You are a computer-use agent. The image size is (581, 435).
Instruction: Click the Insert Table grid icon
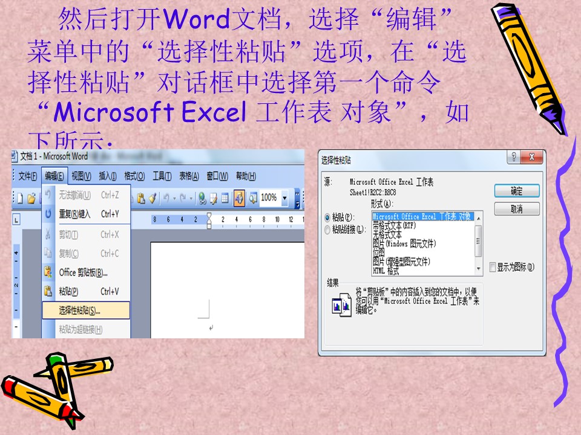(x=225, y=199)
